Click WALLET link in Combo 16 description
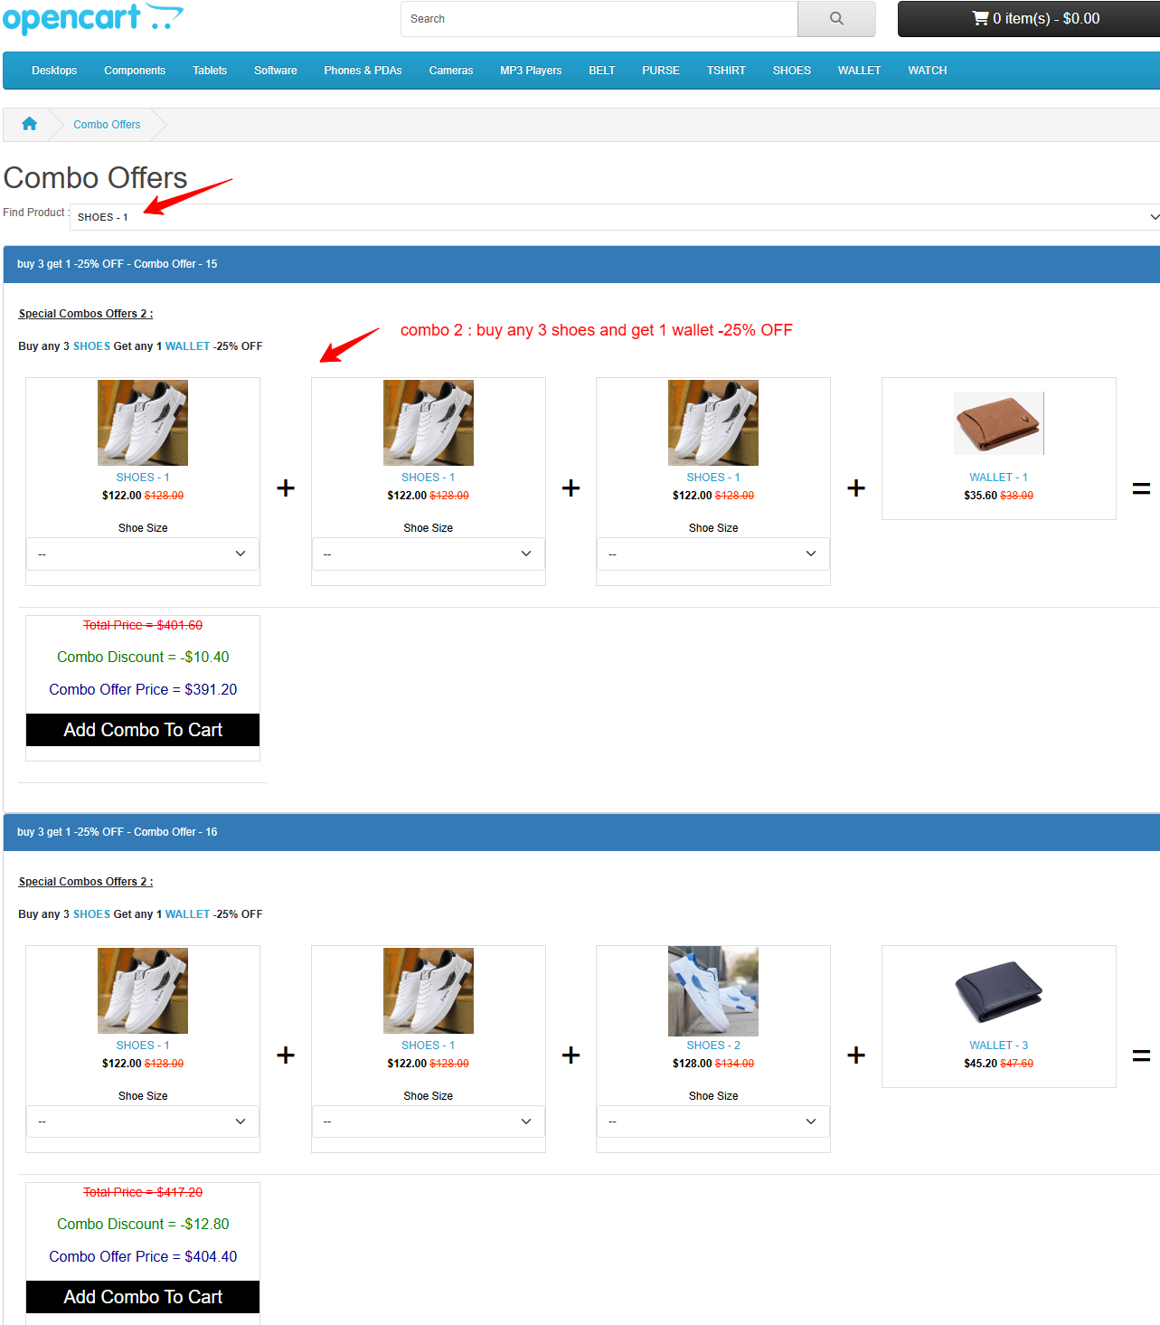Viewport: 1160px width, 1325px height. (x=187, y=914)
